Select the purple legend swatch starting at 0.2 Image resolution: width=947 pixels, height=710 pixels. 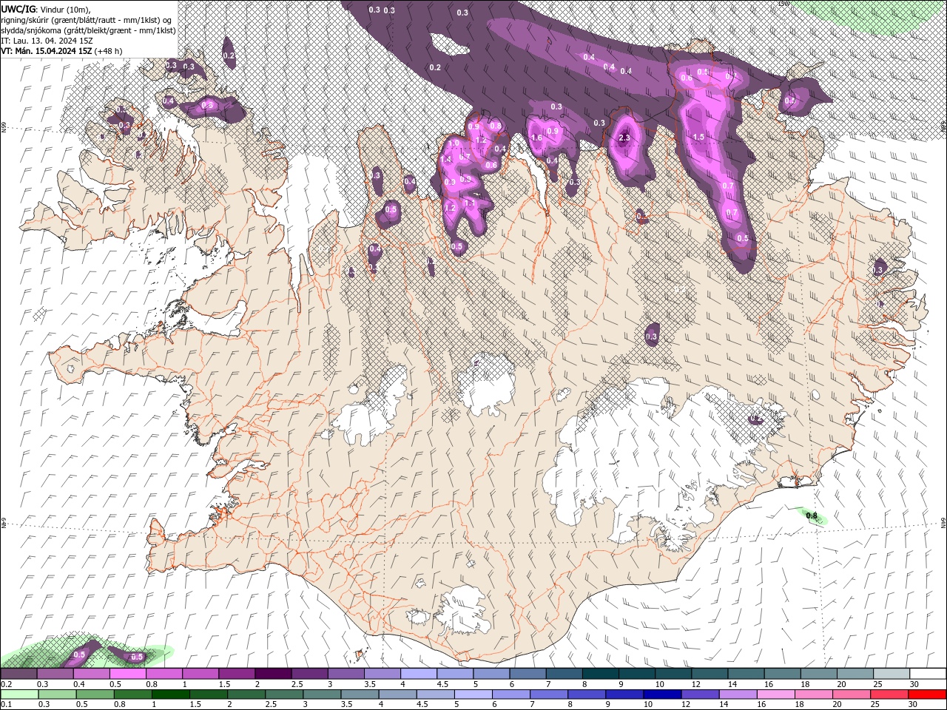coord(18,674)
